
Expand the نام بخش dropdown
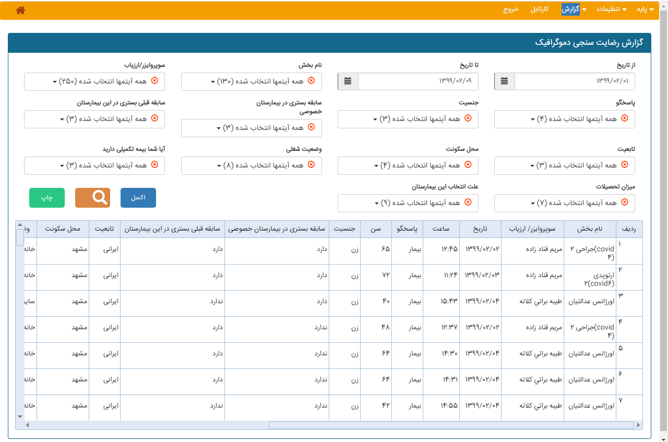pos(252,81)
